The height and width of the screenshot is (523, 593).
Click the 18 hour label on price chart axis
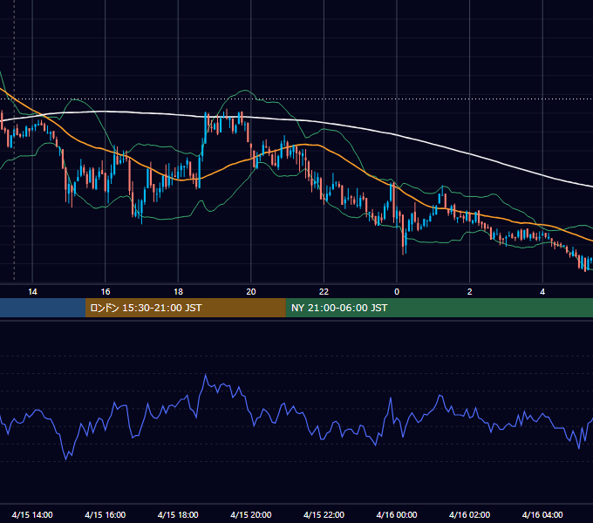click(178, 292)
